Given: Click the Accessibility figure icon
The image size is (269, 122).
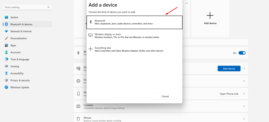Looking at the screenshot, I should click(x=6, y=73).
